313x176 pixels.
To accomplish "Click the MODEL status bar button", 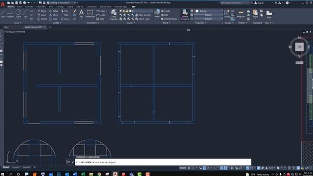I will pyautogui.click(x=182, y=168).
